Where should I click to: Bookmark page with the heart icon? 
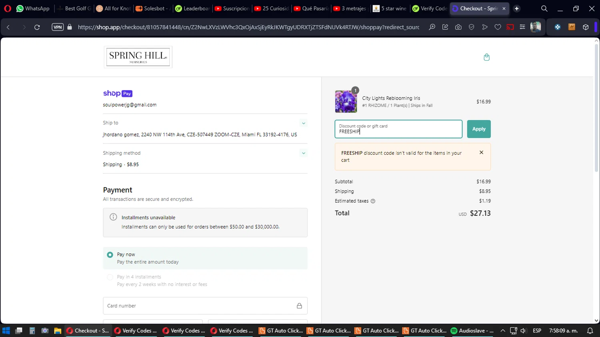498,27
